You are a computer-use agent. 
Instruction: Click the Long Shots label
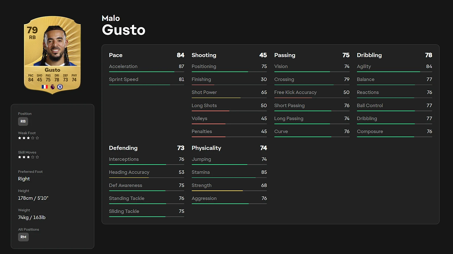[204, 106]
